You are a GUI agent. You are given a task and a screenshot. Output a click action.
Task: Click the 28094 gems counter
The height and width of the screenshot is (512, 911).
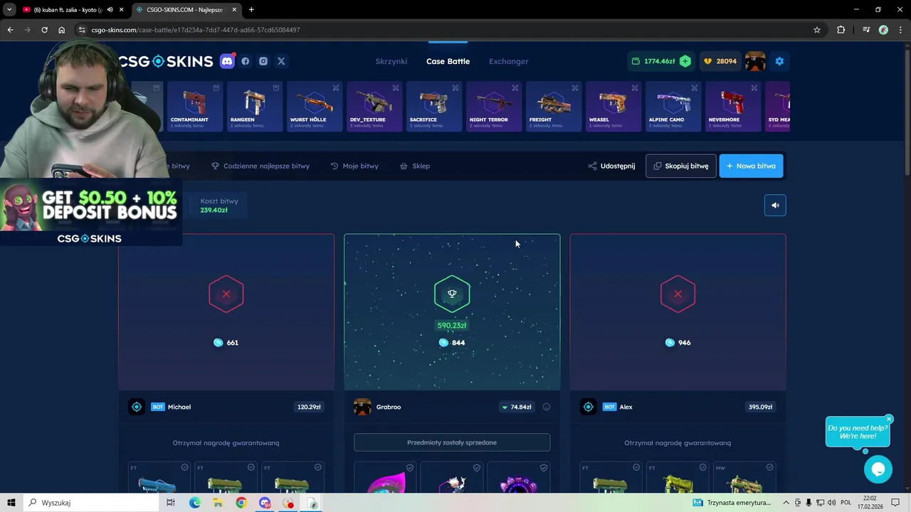coord(720,61)
